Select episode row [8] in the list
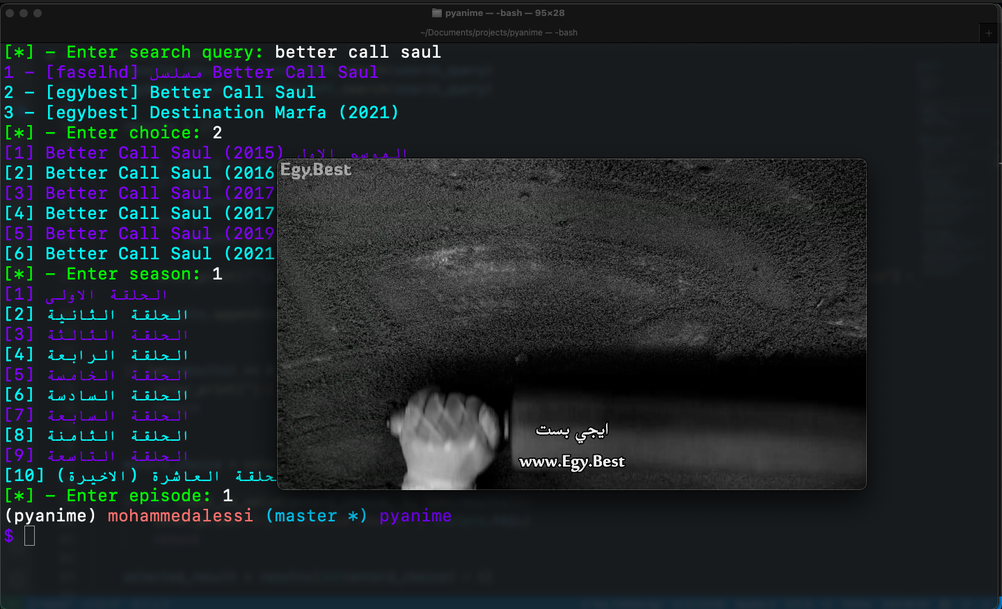 97,436
